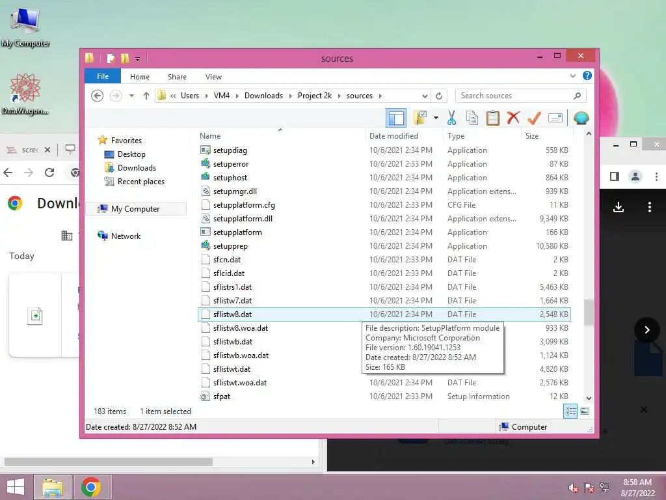666x500 pixels.
Task: Click the folder options icon in toolbar
Action: point(420,118)
